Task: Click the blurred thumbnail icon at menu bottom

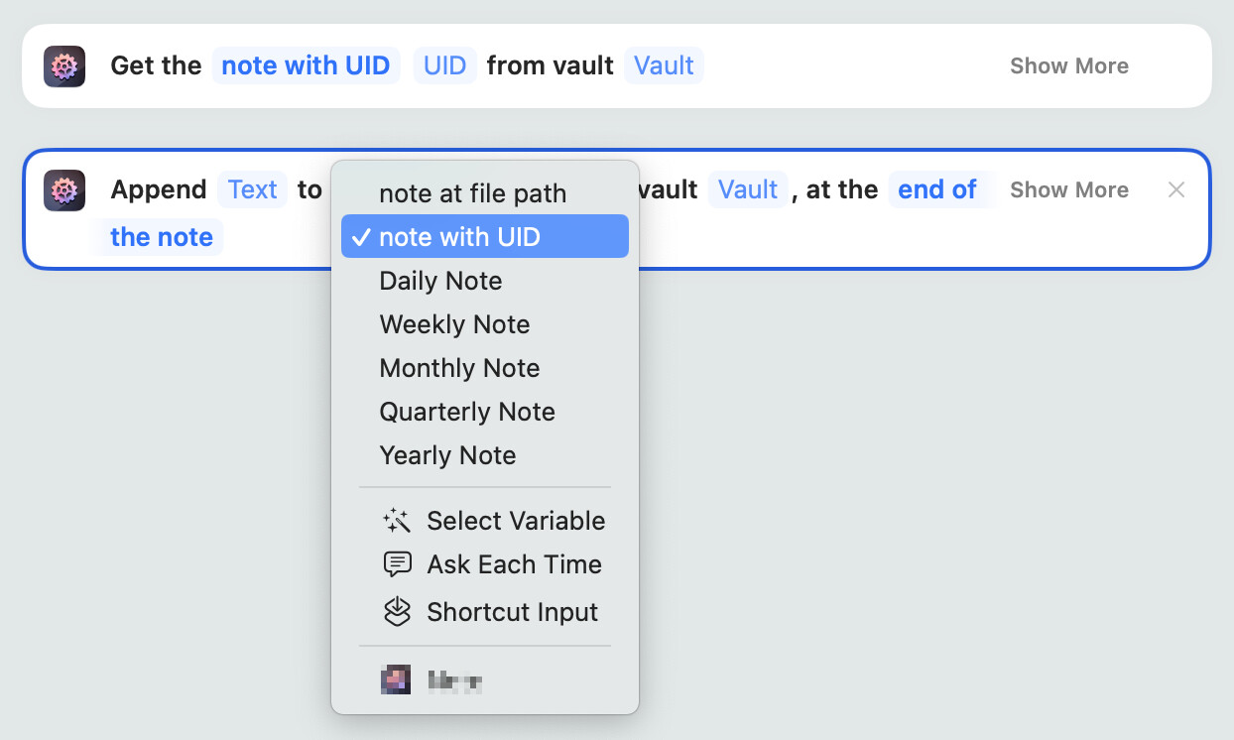Action: point(396,679)
